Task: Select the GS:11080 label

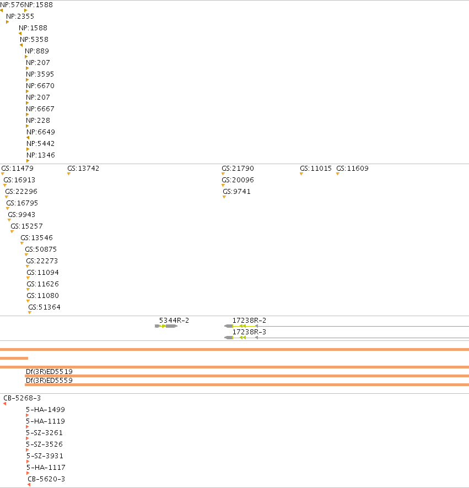Action: (x=42, y=295)
